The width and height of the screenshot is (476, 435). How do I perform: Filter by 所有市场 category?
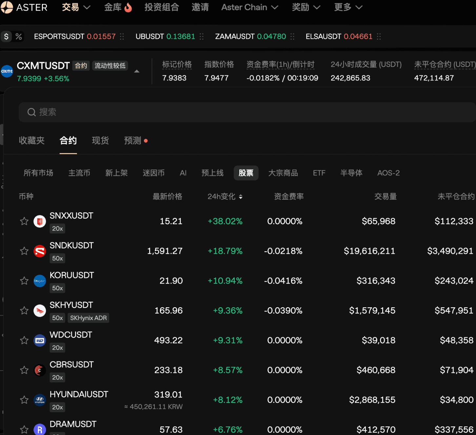(38, 173)
